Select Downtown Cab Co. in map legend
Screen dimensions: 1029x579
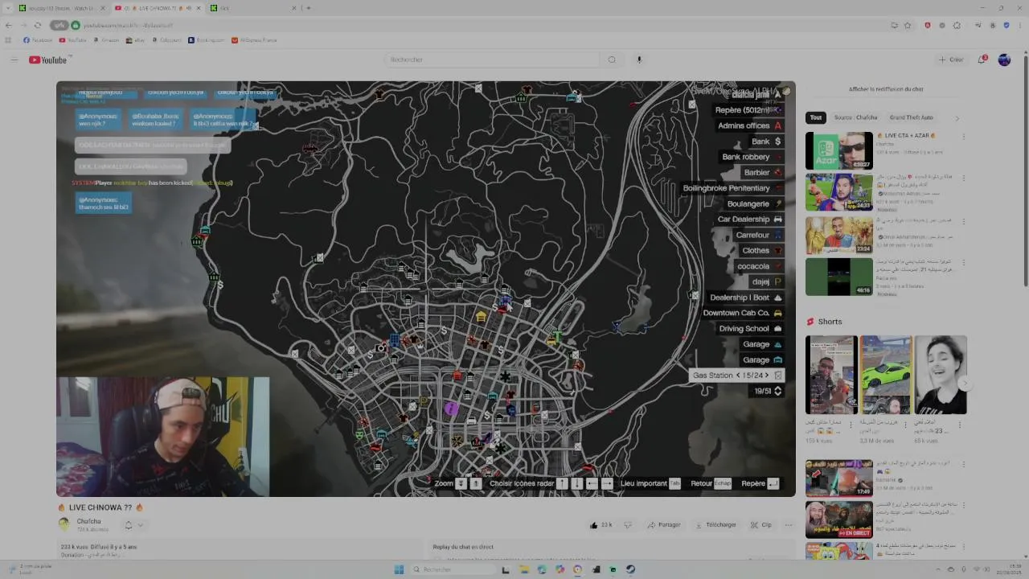pyautogui.click(x=742, y=313)
